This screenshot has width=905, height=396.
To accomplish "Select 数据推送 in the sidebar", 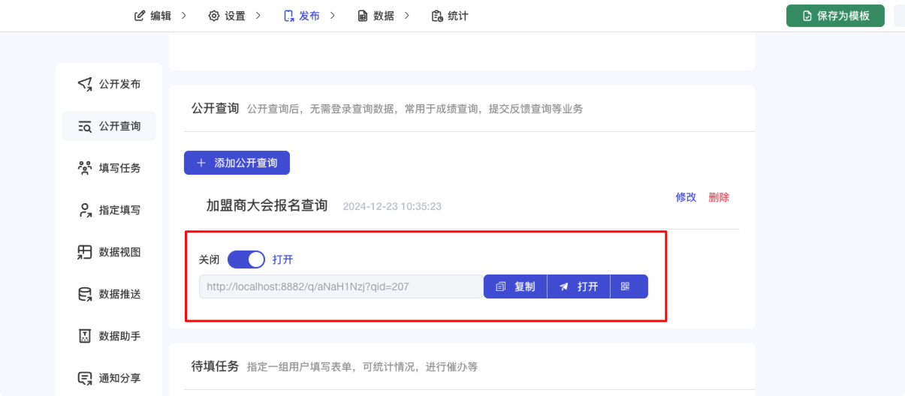I will (109, 294).
